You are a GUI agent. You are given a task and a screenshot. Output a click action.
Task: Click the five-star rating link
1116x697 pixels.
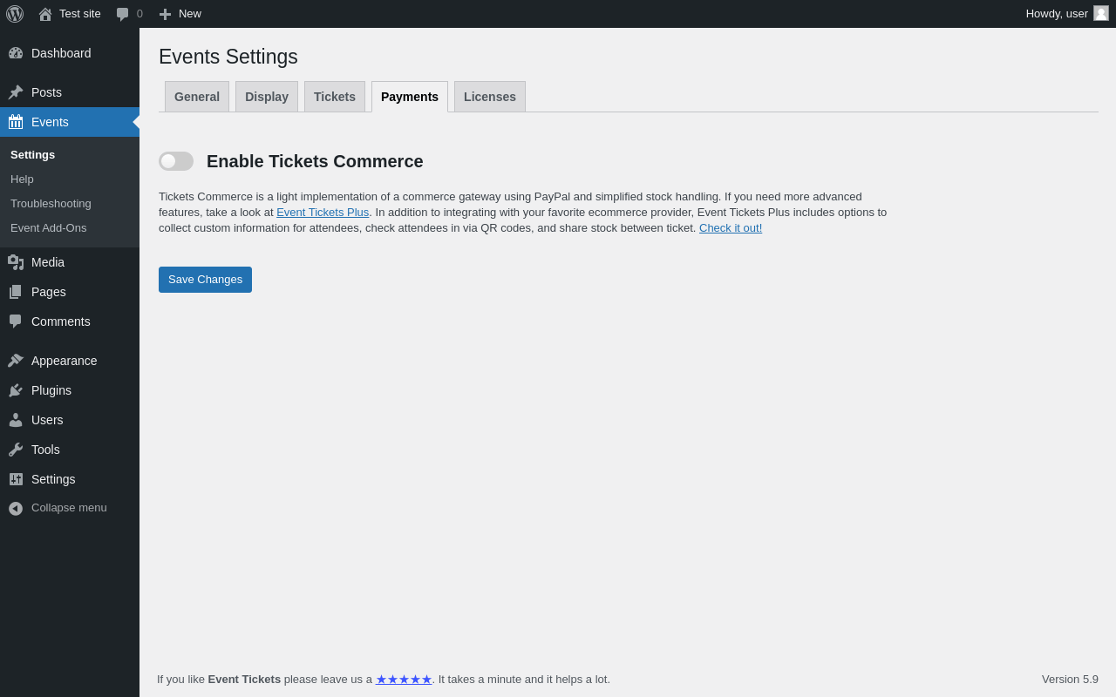tap(404, 680)
